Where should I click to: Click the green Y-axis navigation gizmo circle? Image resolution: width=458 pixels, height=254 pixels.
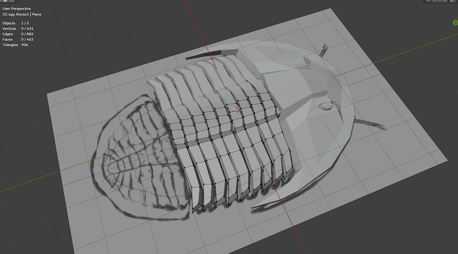coord(455,23)
